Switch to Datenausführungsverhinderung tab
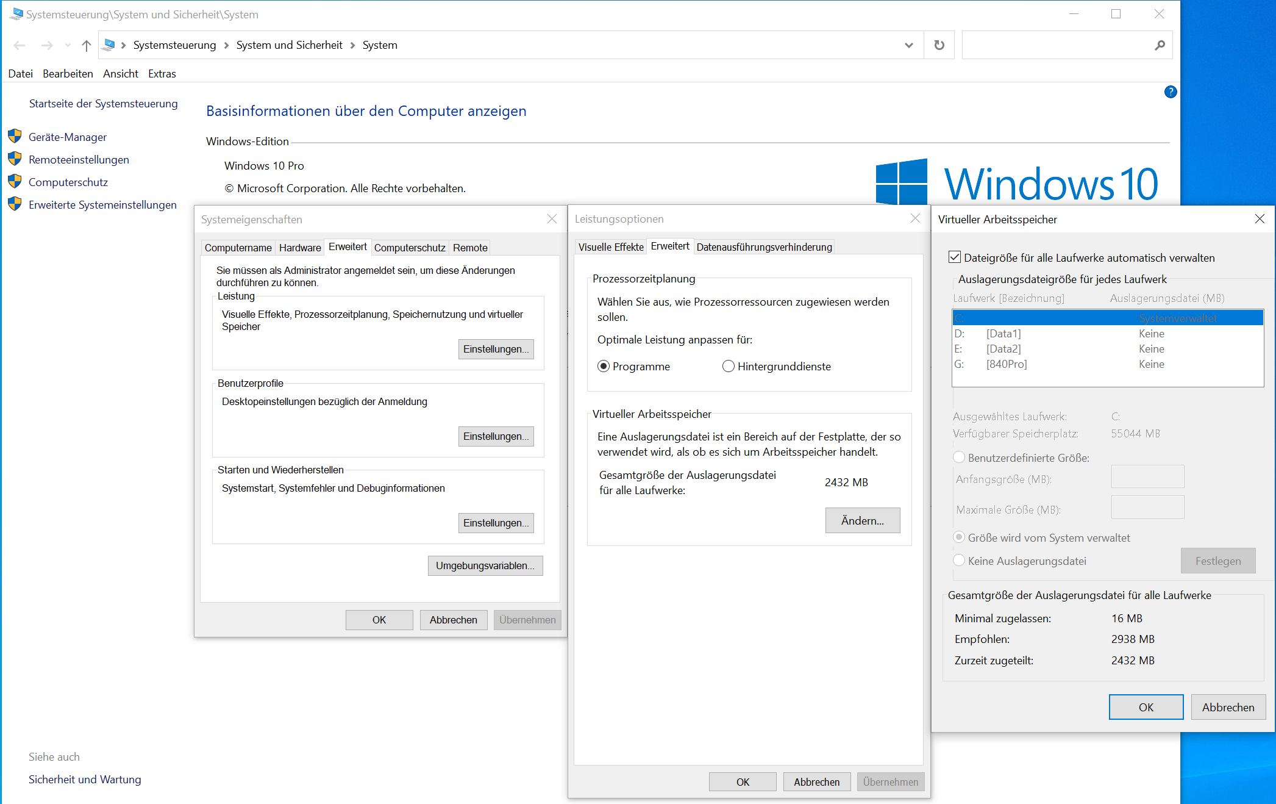1276x804 pixels. point(764,247)
